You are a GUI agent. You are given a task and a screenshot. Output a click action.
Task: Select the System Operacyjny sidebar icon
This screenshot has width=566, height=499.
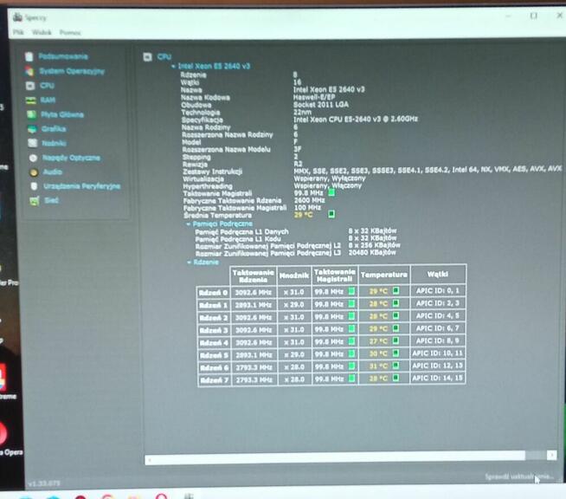pyautogui.click(x=29, y=71)
